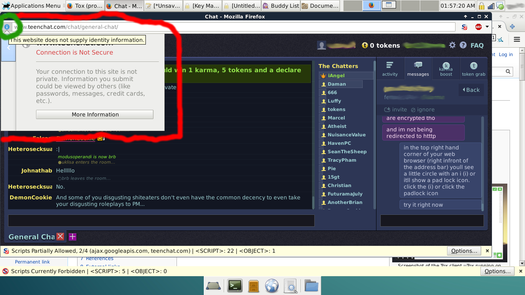
Task: Click ignore for this user
Action: [x=423, y=109]
